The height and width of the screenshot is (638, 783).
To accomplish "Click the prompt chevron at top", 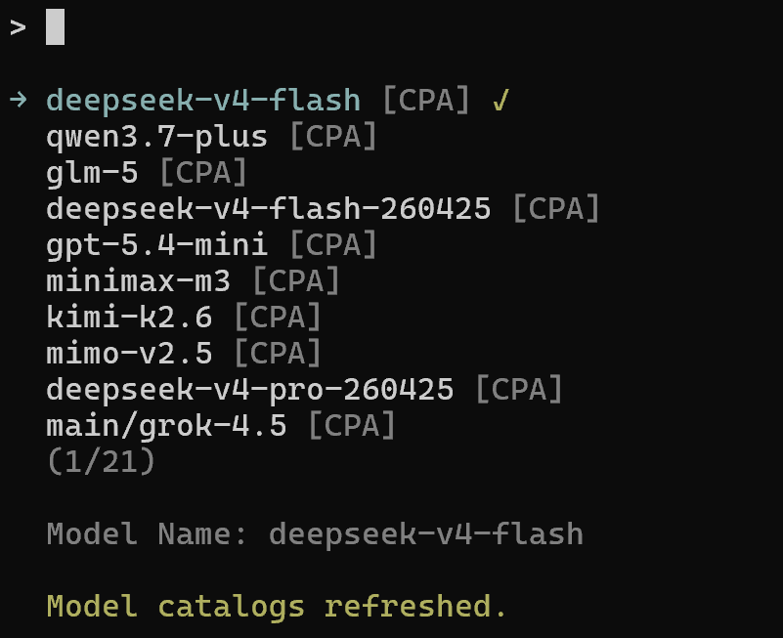I will (x=18, y=27).
